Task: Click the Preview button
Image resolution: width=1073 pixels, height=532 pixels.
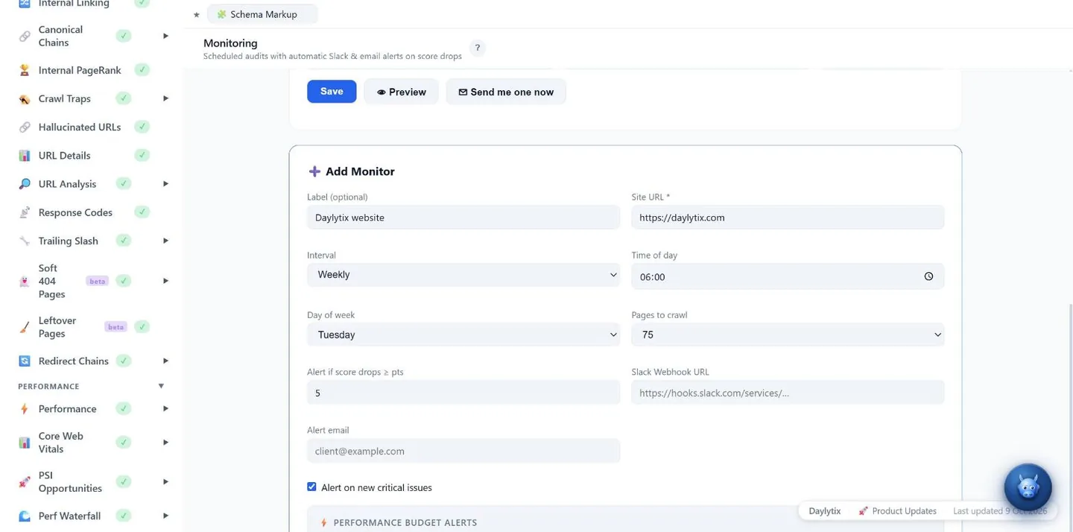Action: 402,92
